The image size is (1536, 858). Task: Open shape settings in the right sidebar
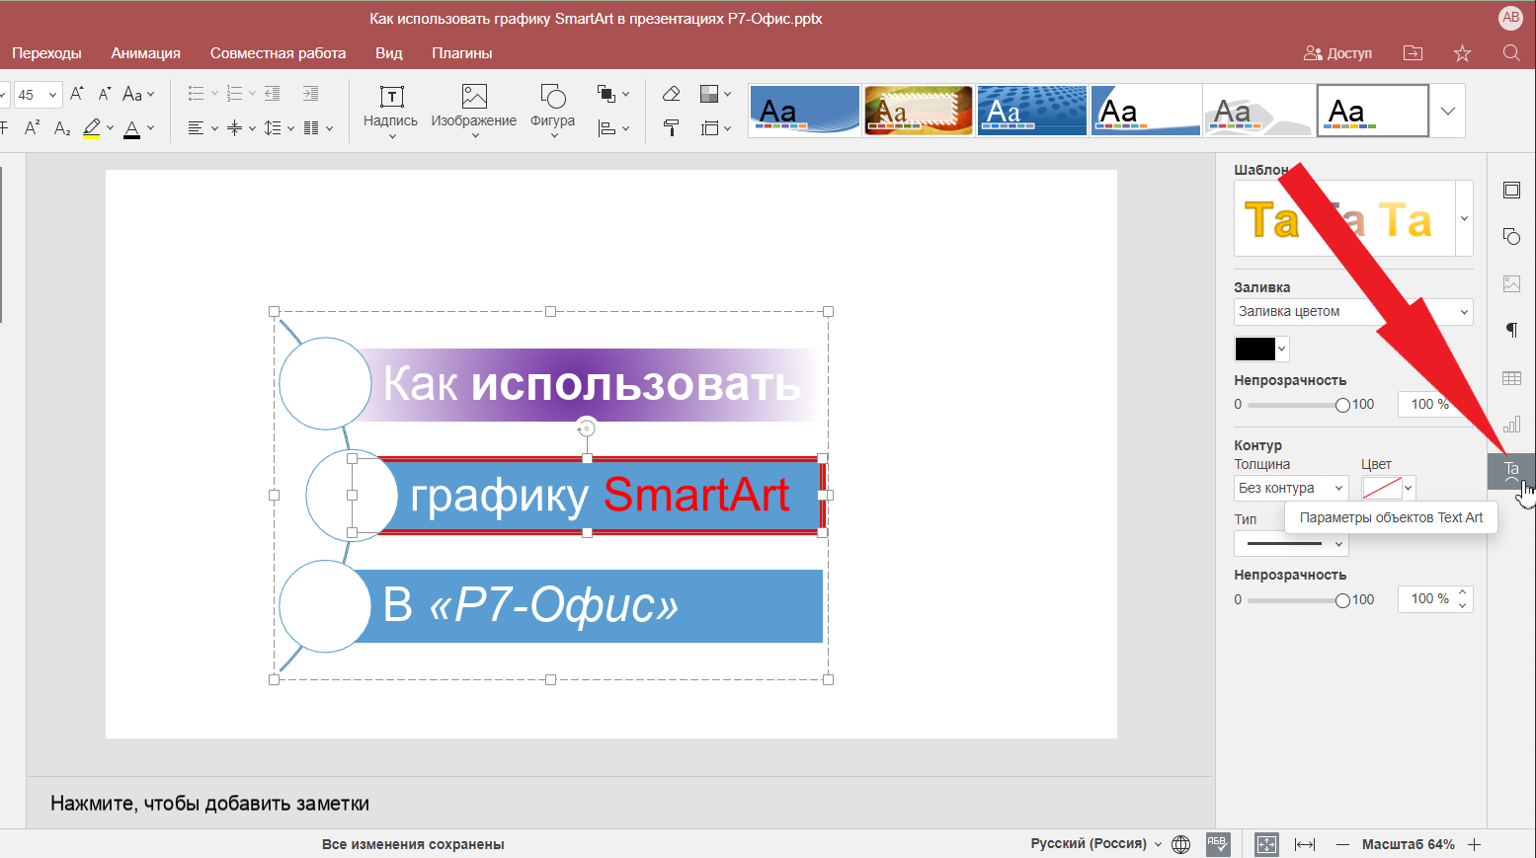pyautogui.click(x=1511, y=236)
